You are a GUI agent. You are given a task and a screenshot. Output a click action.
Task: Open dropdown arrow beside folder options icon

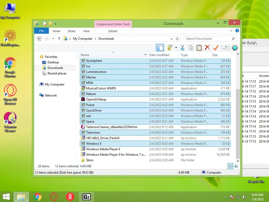(x=176, y=48)
